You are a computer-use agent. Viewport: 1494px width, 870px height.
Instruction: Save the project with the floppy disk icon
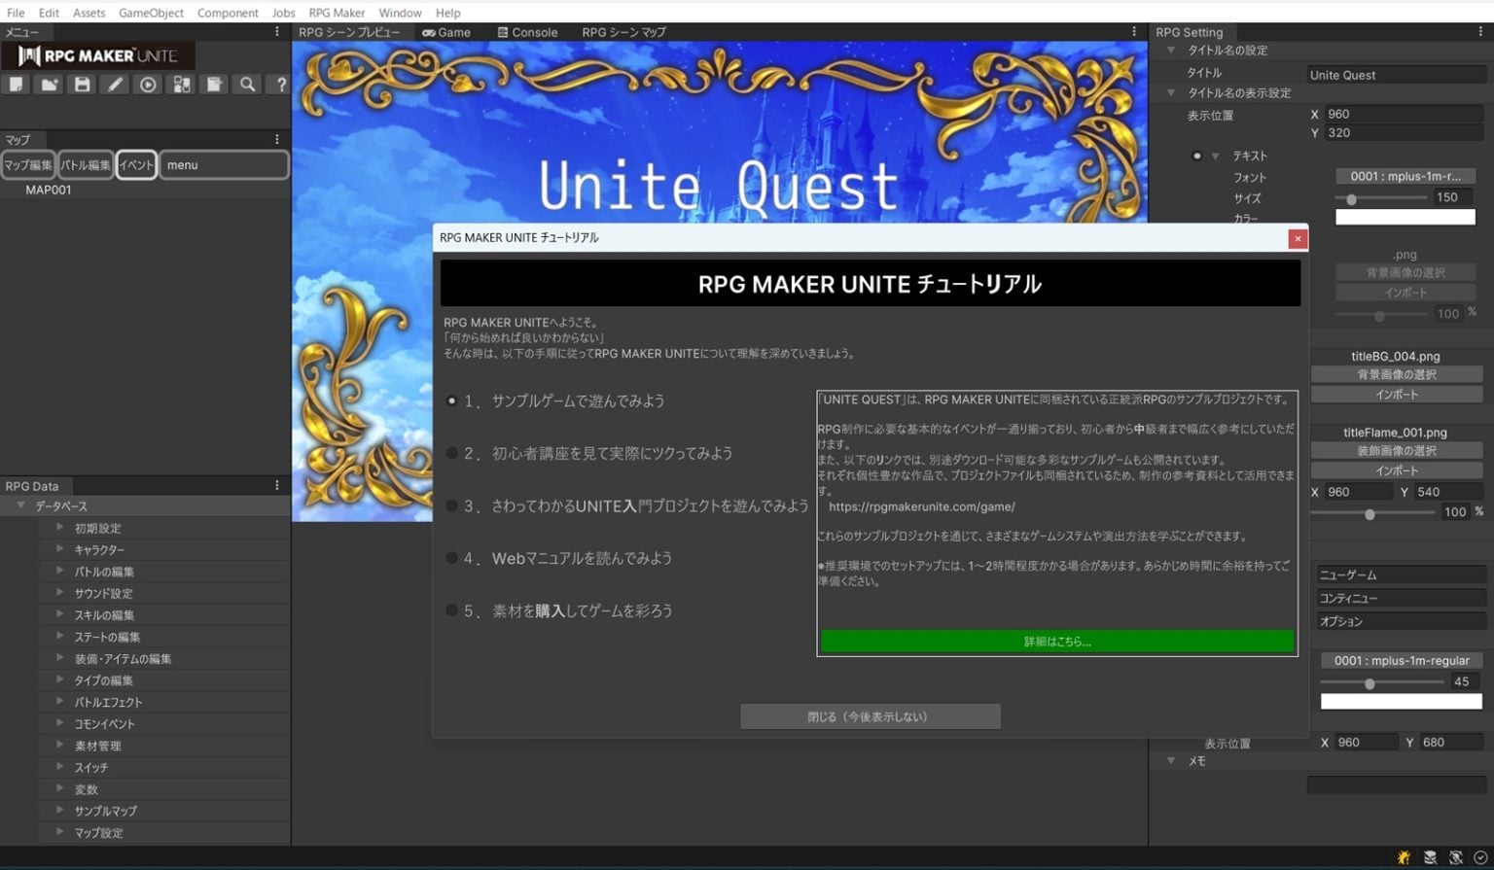click(x=82, y=85)
